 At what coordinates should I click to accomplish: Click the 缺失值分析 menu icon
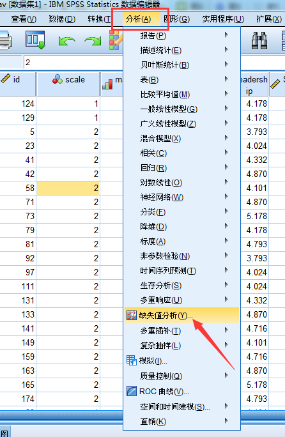[x=132, y=315]
